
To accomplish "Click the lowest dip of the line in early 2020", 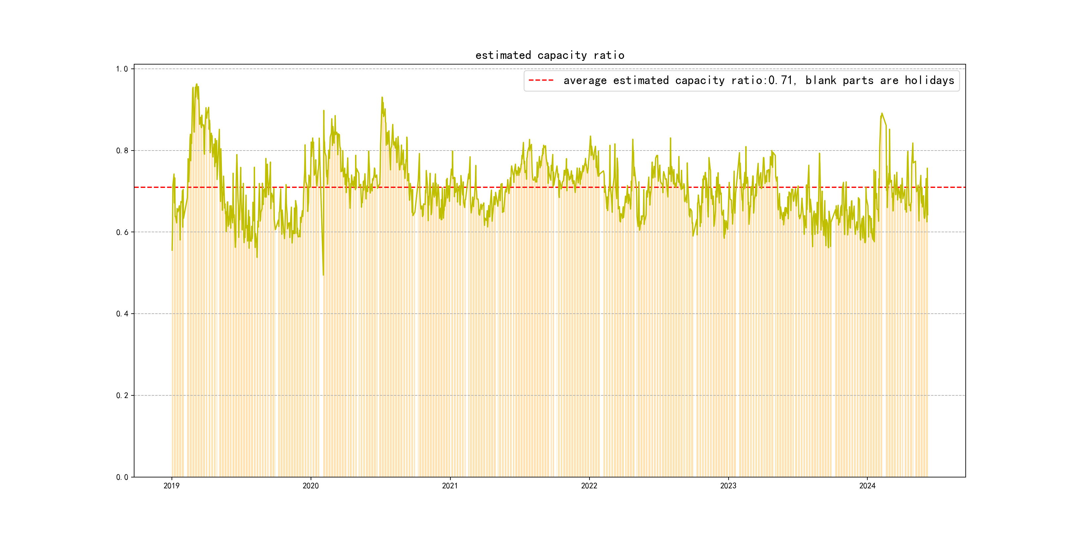I will coord(323,275).
